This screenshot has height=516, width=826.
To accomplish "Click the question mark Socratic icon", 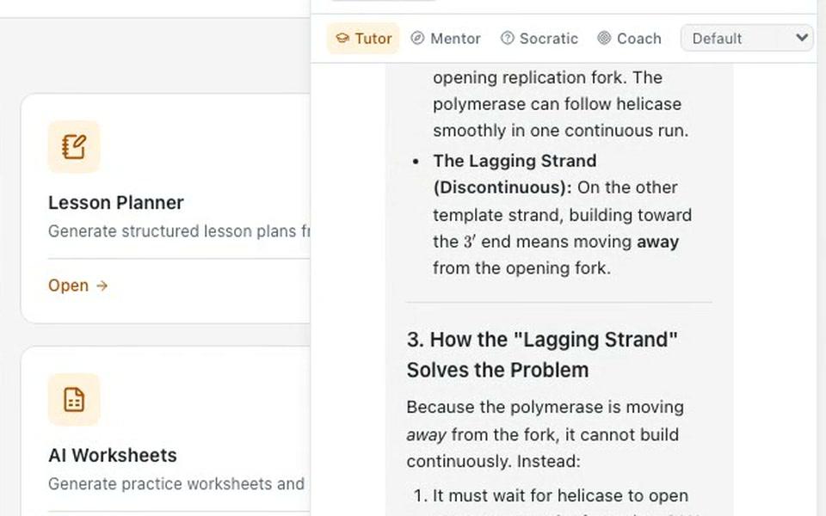I will (x=507, y=38).
